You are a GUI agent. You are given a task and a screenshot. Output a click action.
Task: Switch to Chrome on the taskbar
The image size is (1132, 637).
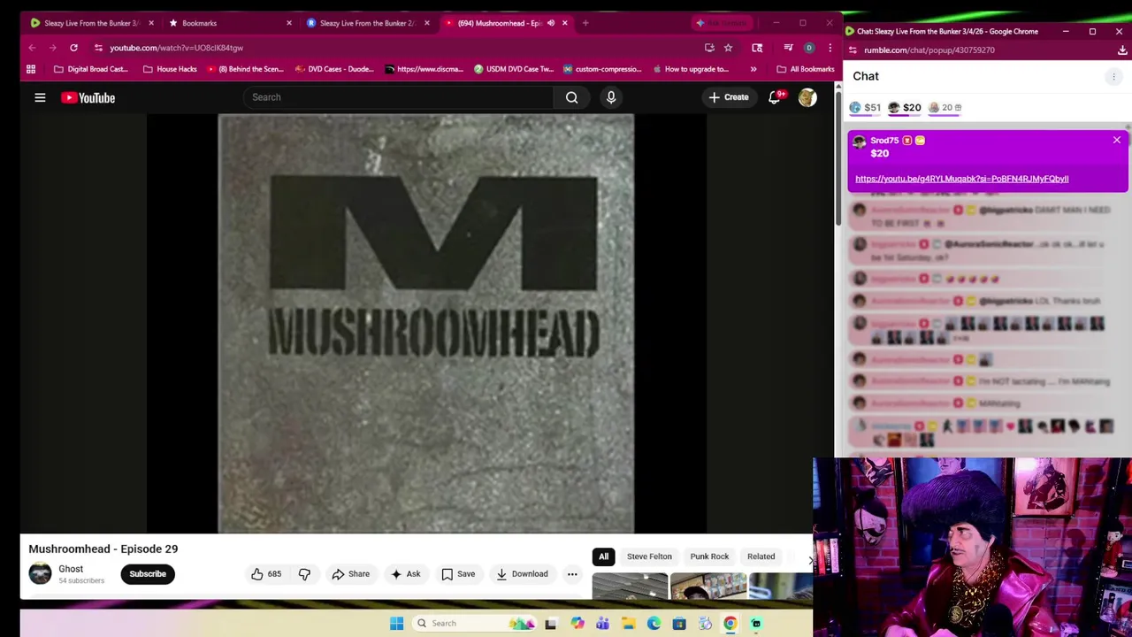730,624
